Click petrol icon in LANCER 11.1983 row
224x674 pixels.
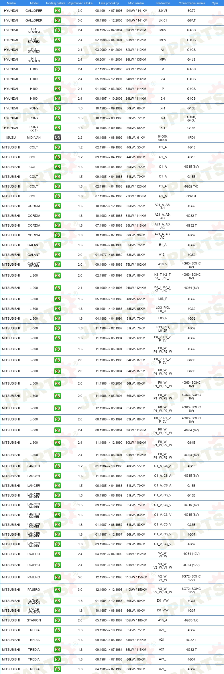pos(58,476)
